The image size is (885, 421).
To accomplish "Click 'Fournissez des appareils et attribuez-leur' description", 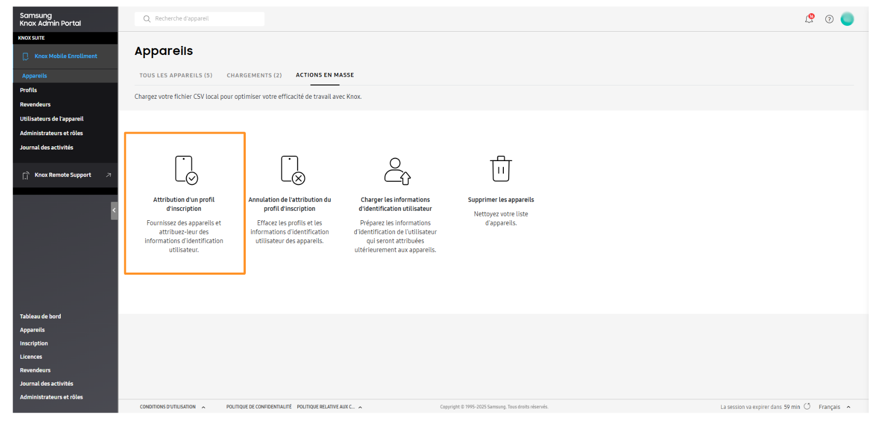I will point(184,237).
